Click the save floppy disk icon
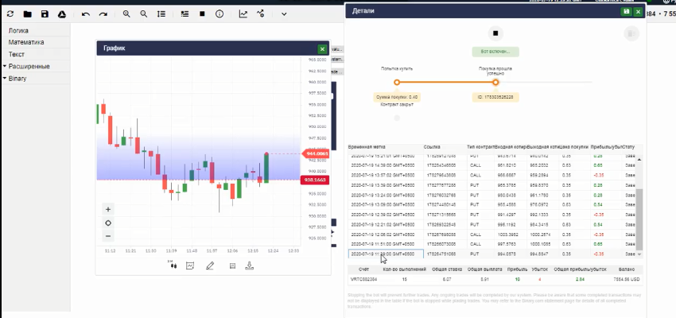The width and height of the screenshot is (676, 318). [x=45, y=14]
